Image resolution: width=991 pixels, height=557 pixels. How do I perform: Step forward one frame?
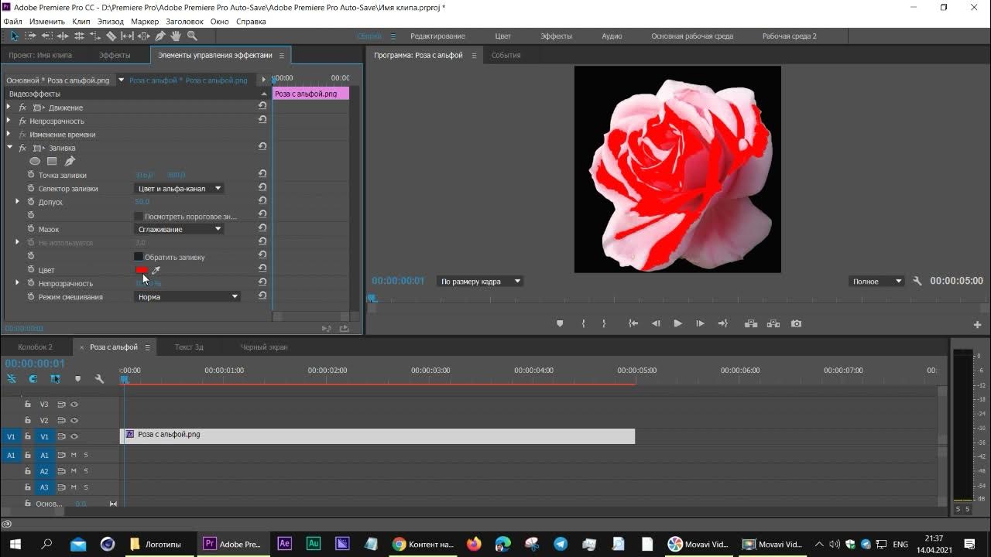[x=700, y=323]
